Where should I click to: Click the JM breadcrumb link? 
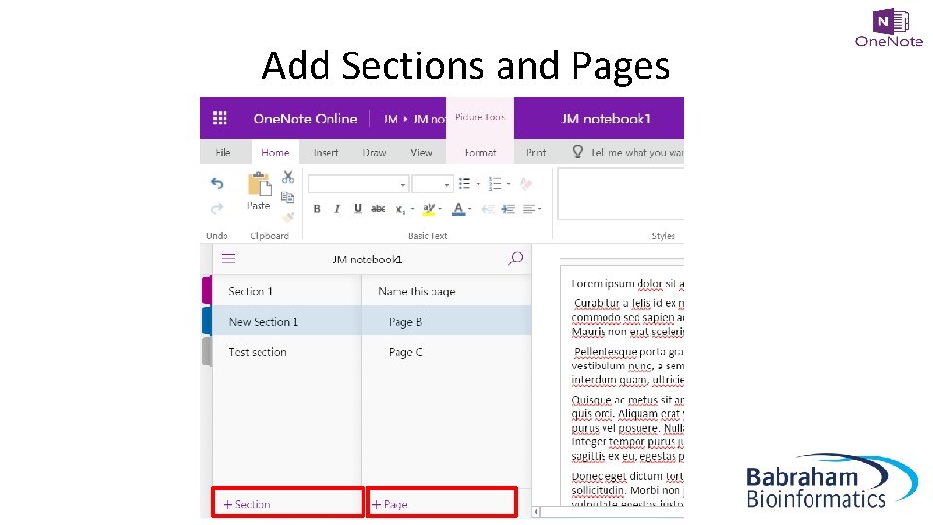[x=390, y=119]
